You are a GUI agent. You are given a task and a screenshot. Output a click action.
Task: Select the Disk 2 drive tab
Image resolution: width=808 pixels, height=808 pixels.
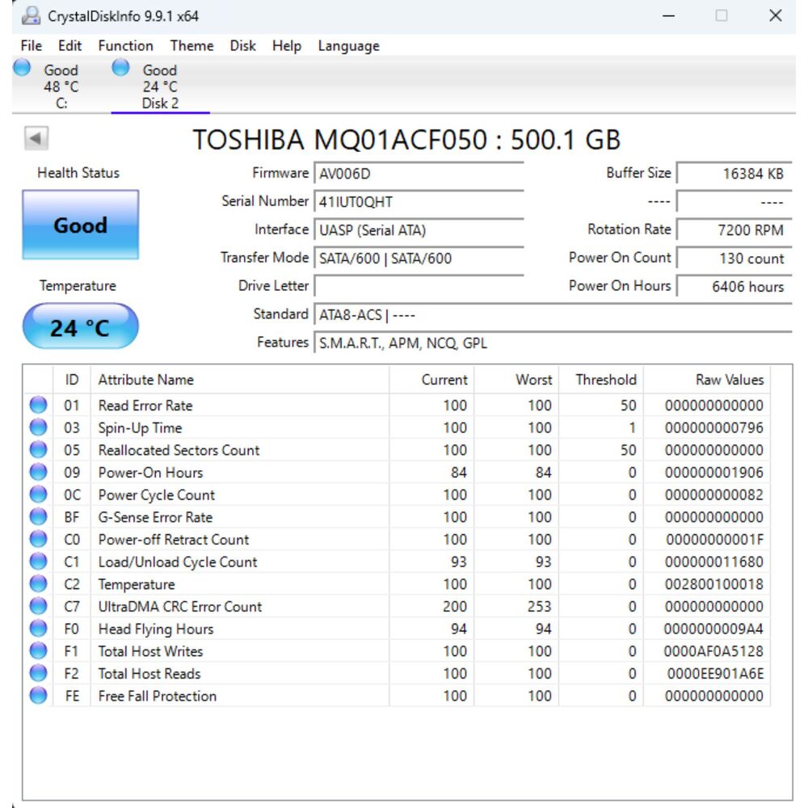tap(160, 86)
